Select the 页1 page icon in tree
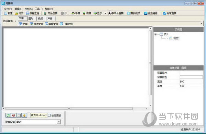The image size is (206, 134). [161, 34]
